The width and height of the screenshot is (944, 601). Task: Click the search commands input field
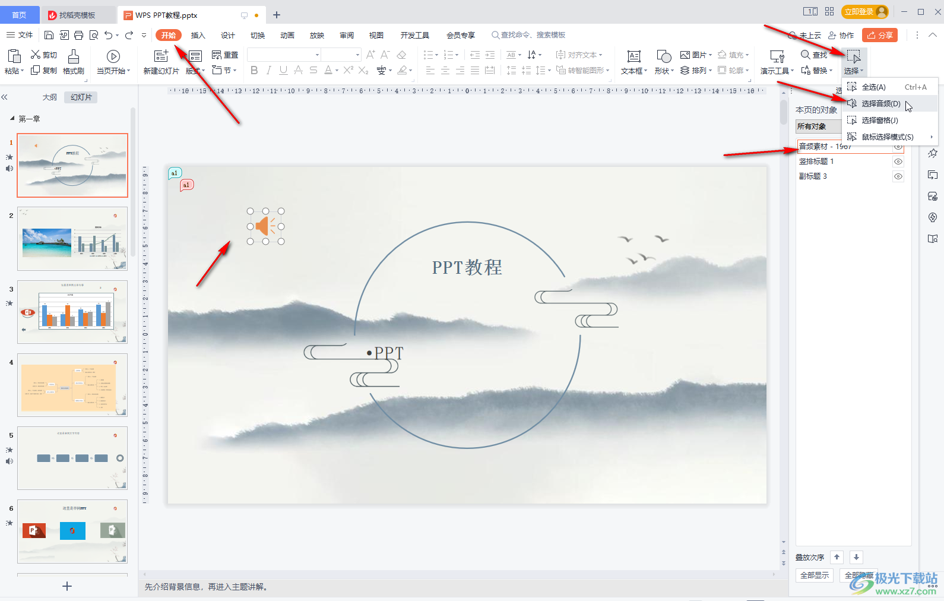click(528, 35)
